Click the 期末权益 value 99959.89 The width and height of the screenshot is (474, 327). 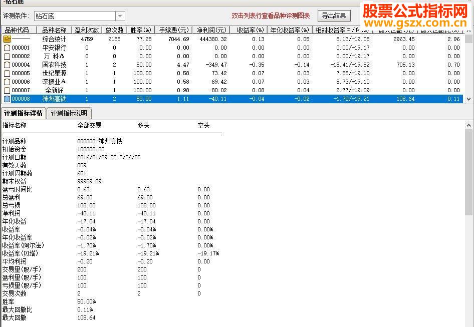coord(89,181)
